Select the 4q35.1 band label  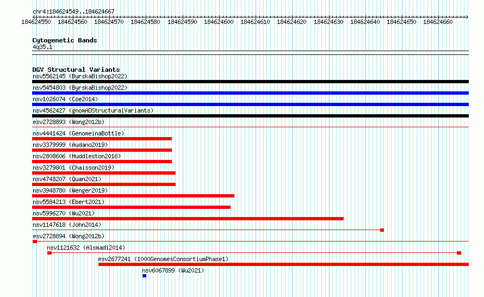click(x=42, y=47)
